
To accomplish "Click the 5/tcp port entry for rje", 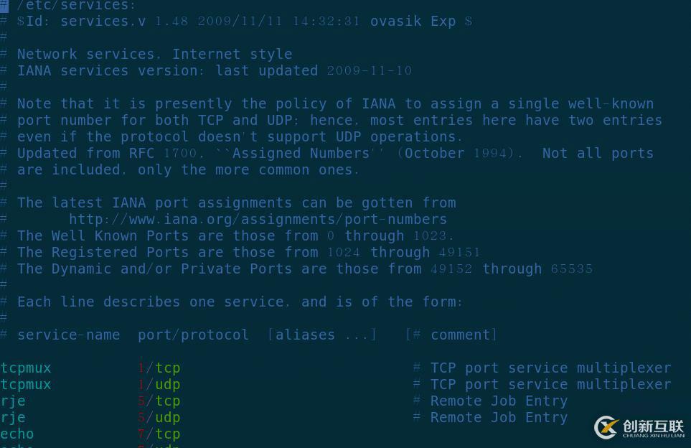I will pos(159,401).
